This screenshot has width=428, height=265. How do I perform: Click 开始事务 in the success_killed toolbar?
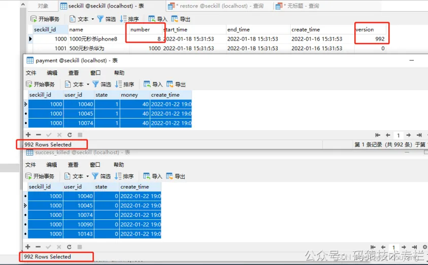[x=40, y=176]
